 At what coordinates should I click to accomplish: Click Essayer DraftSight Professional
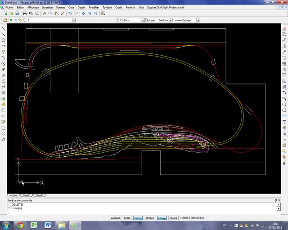point(165,8)
